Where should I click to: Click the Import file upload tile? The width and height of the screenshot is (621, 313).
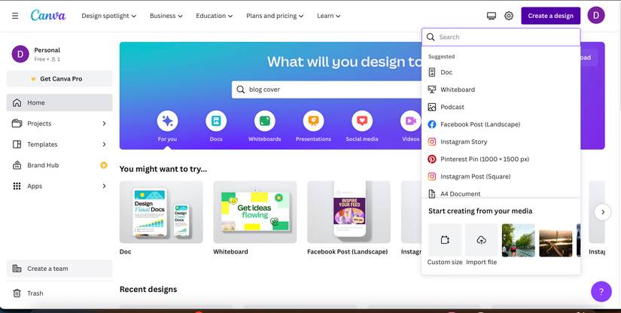pyautogui.click(x=481, y=240)
